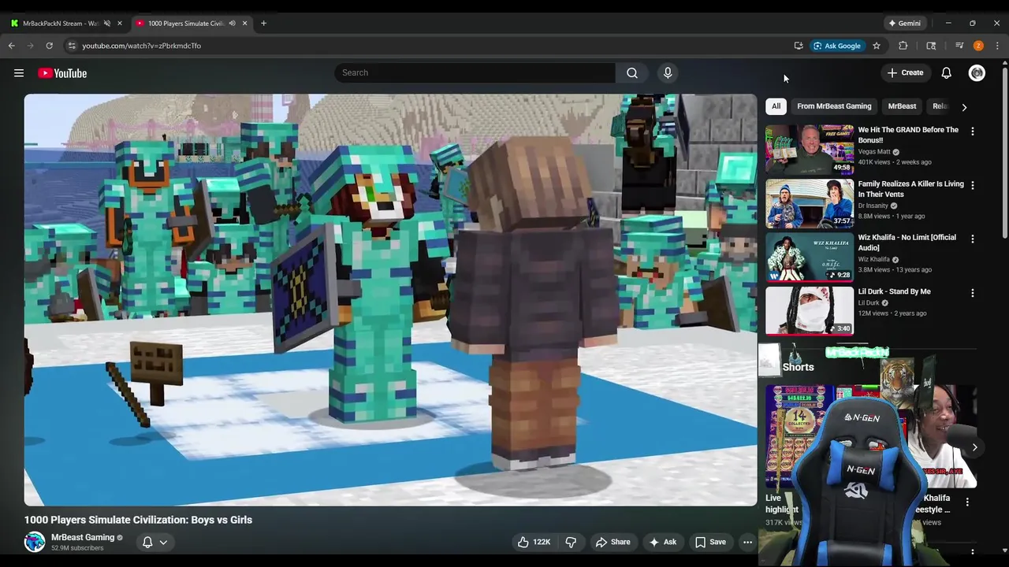The height and width of the screenshot is (567, 1009).
Task: Open MrBeast Gaming channel name link
Action: point(83,537)
